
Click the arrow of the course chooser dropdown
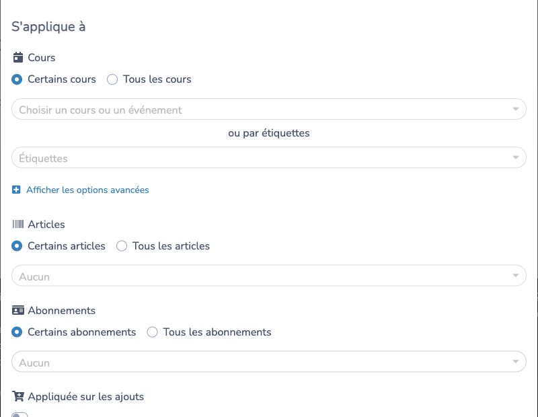pos(515,109)
